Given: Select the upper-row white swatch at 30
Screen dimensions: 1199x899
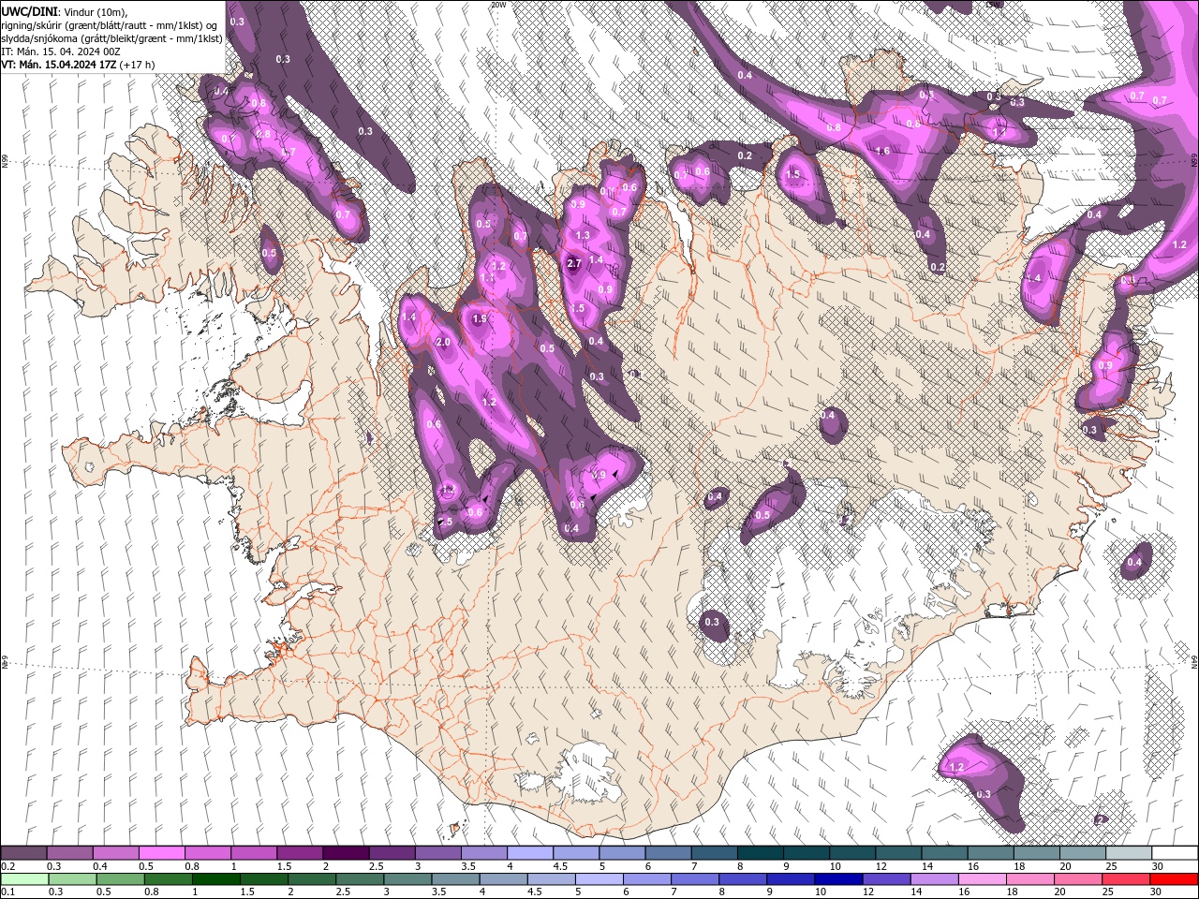Looking at the screenshot, I should 1175,853.
